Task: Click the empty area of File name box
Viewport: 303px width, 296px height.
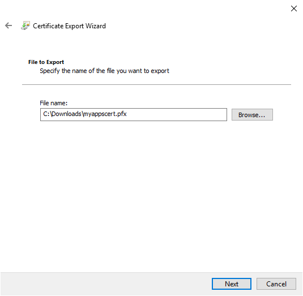Action: pyautogui.click(x=176, y=114)
